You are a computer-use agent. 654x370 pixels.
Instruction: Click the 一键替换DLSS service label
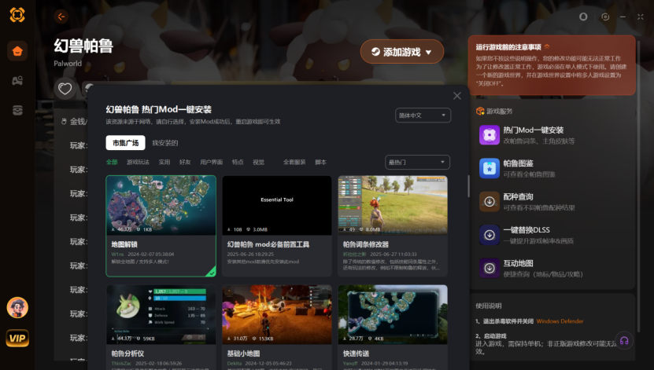[x=527, y=230]
